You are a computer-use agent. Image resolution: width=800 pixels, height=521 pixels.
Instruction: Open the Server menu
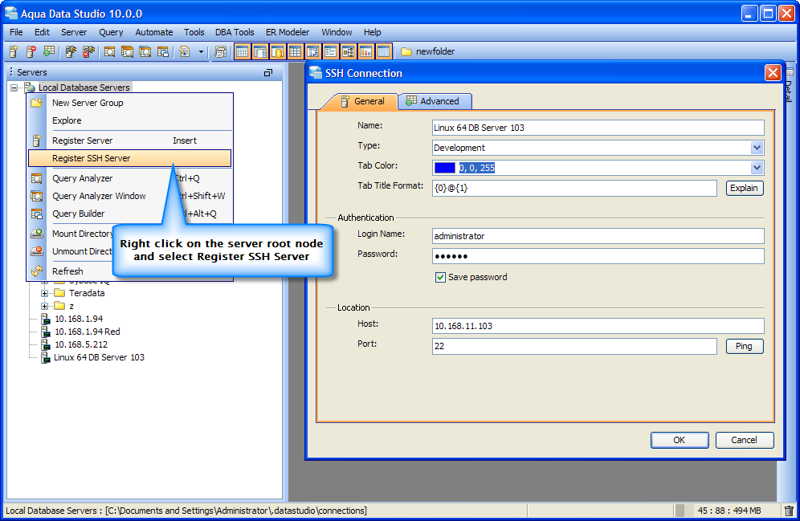click(74, 32)
